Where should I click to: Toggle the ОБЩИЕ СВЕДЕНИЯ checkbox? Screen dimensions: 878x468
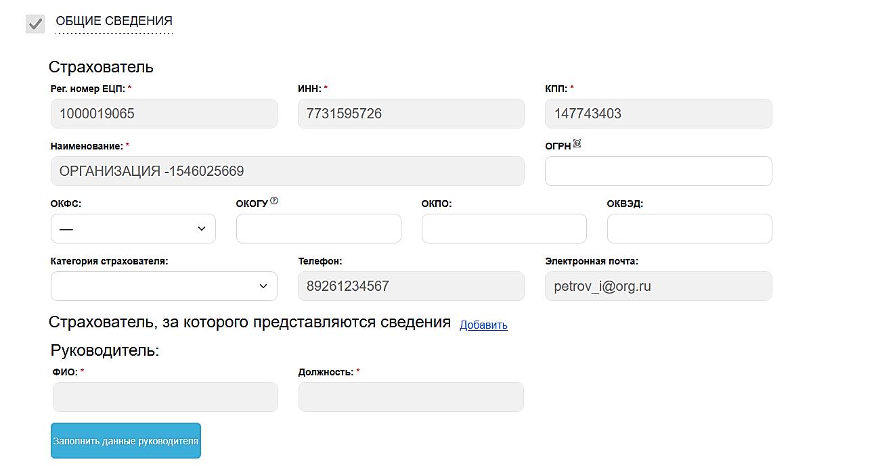click(x=35, y=24)
